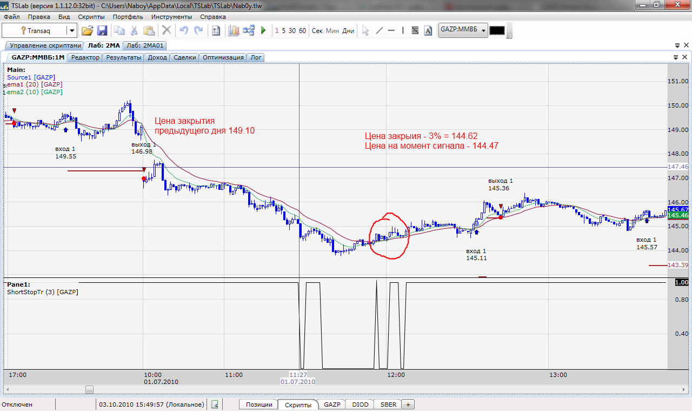Select the text annotation tool
Screen dimensions: 692x411
pos(428,30)
